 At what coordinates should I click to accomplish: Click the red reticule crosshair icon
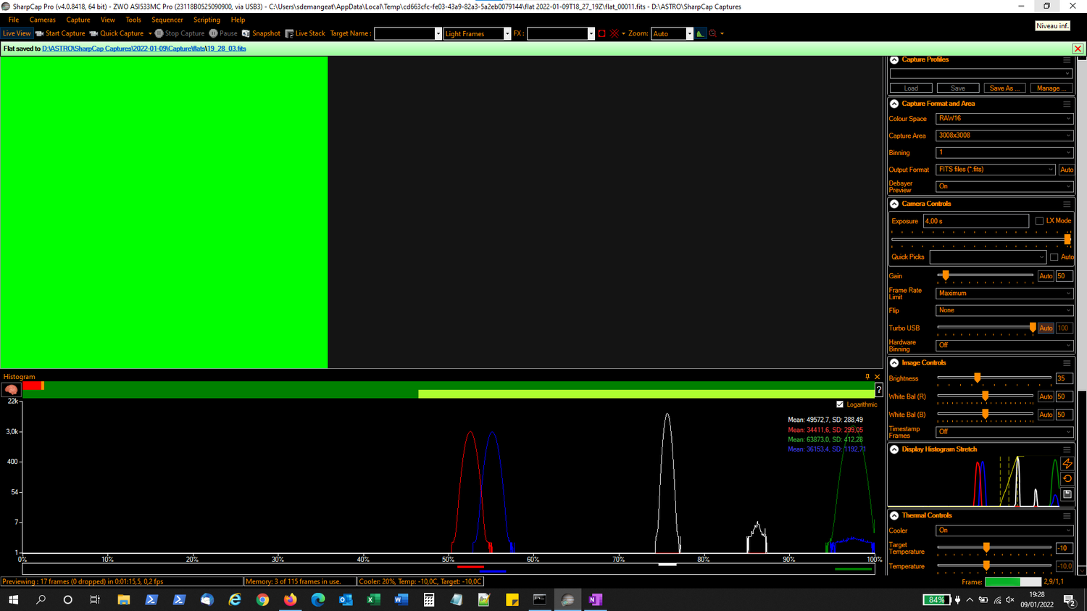click(615, 33)
